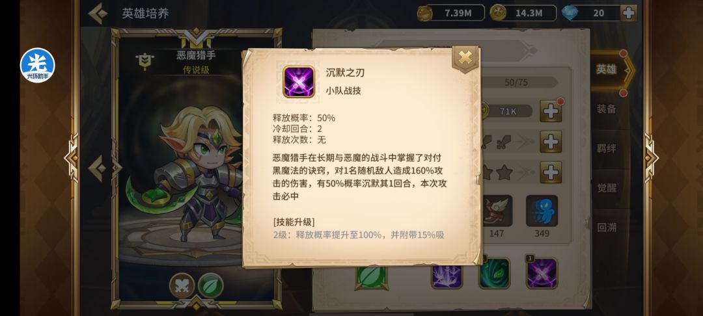The height and width of the screenshot is (316, 703).
Task: Open the 觉醒 tab
Action: click(x=606, y=187)
